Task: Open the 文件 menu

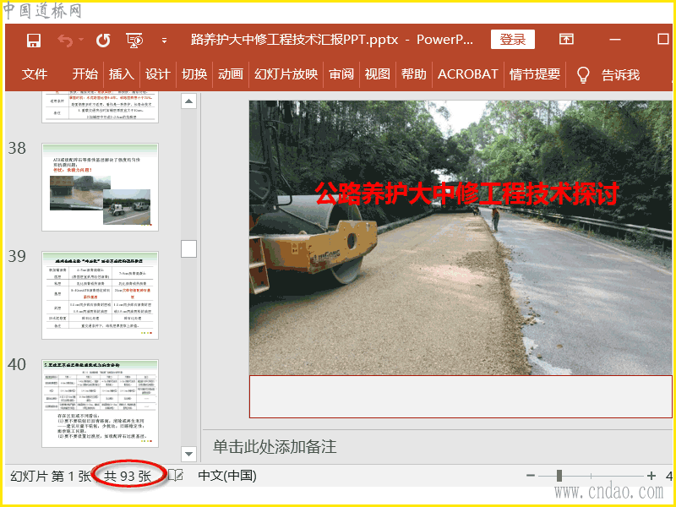Action: tap(35, 74)
